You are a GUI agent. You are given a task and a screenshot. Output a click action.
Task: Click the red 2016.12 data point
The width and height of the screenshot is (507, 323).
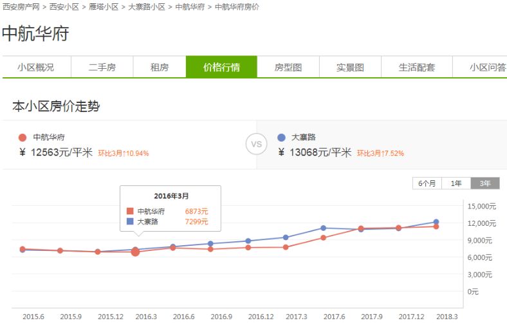tap(248, 248)
